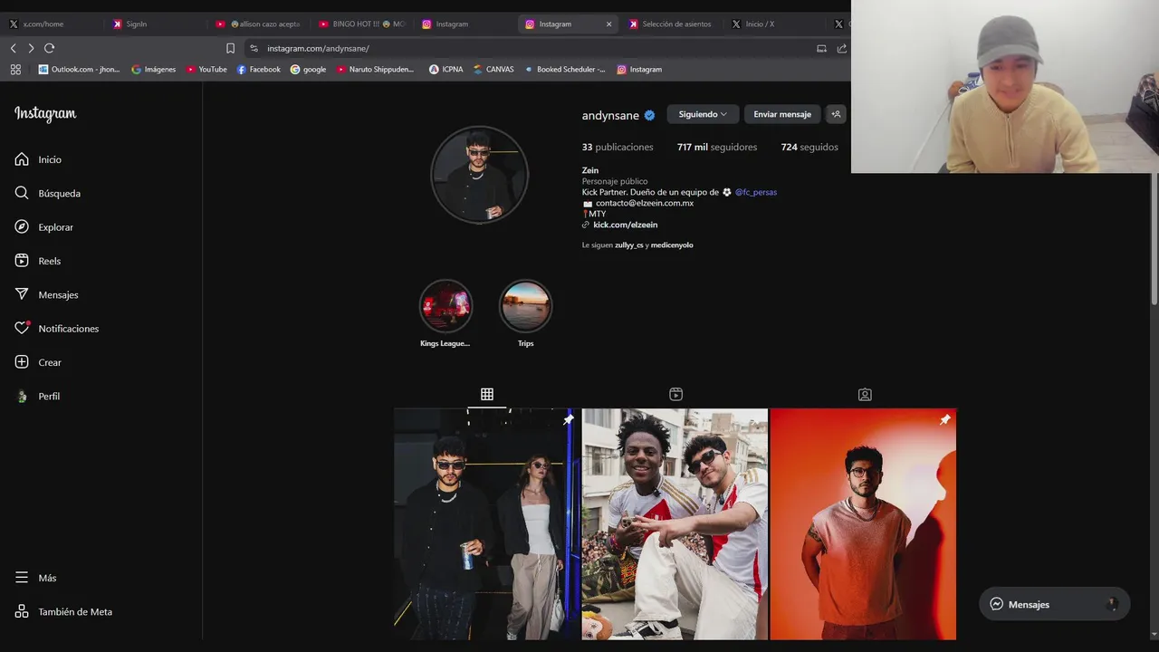The image size is (1159, 652).
Task: Open Imágenes bookmark
Action: click(x=154, y=69)
